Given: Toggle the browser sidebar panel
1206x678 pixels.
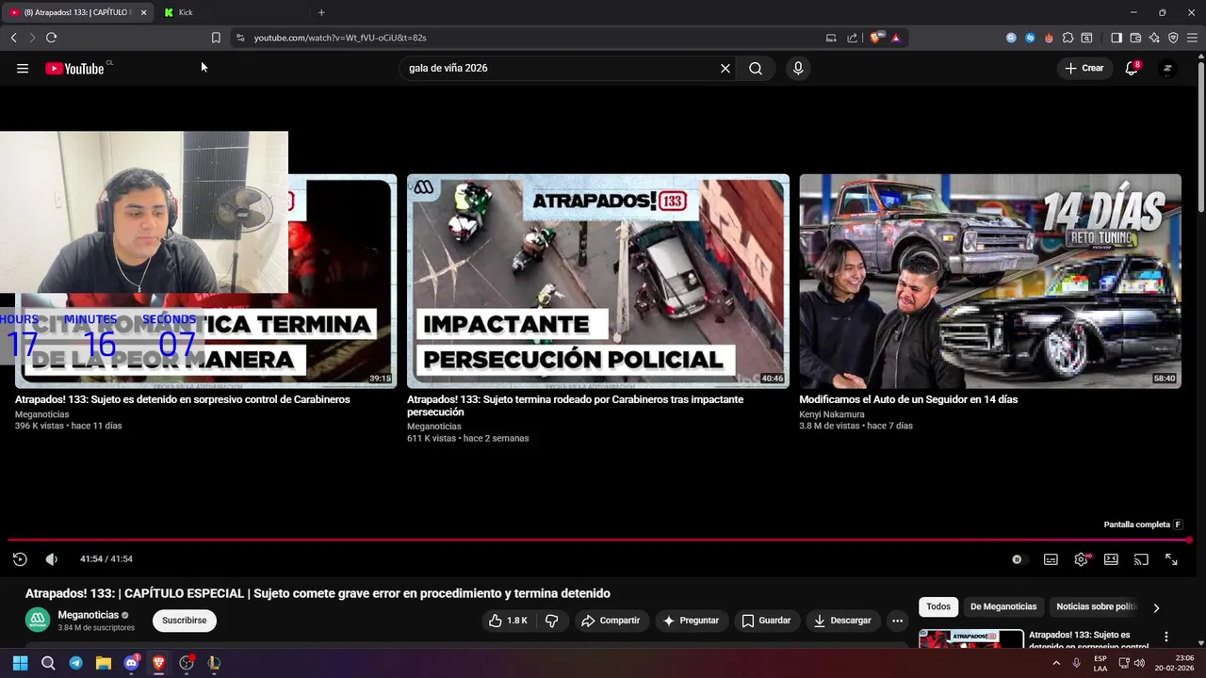Looking at the screenshot, I should (x=1116, y=38).
